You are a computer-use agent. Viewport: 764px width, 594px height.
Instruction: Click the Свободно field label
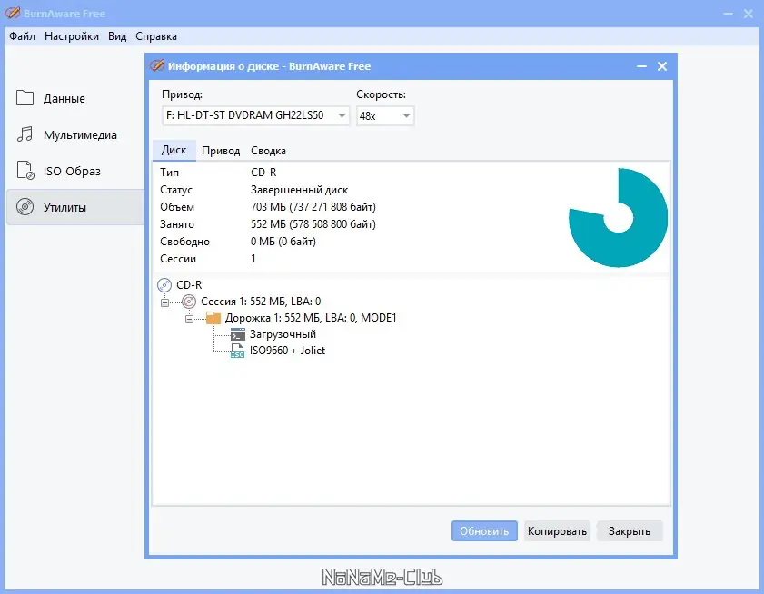[x=184, y=242]
